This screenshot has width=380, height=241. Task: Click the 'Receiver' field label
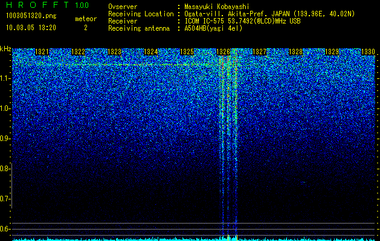123,21
